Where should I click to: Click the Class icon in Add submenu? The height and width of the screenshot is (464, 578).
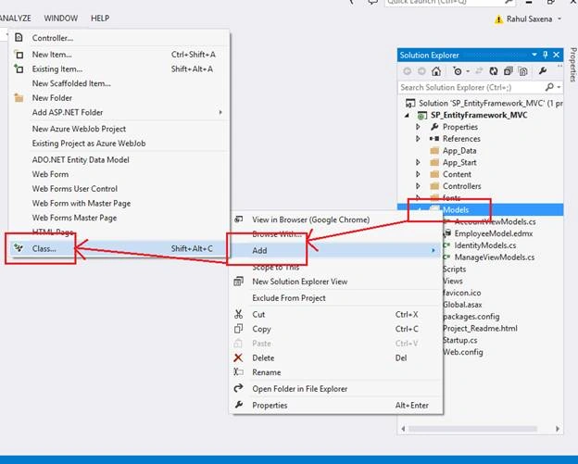click(x=19, y=248)
